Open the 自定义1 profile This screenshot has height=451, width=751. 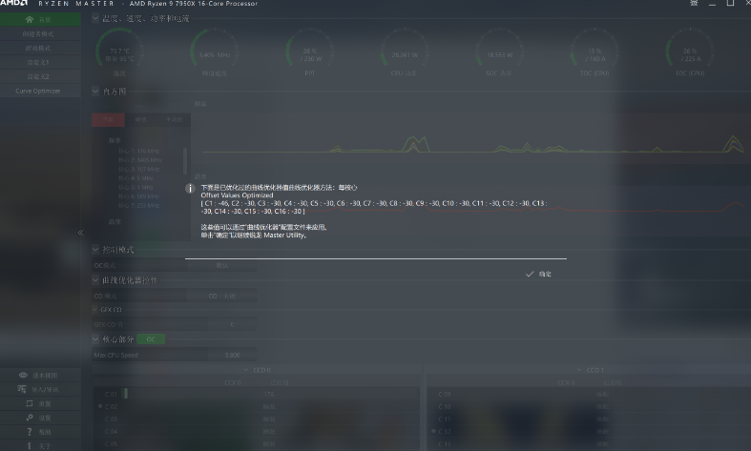pos(40,62)
